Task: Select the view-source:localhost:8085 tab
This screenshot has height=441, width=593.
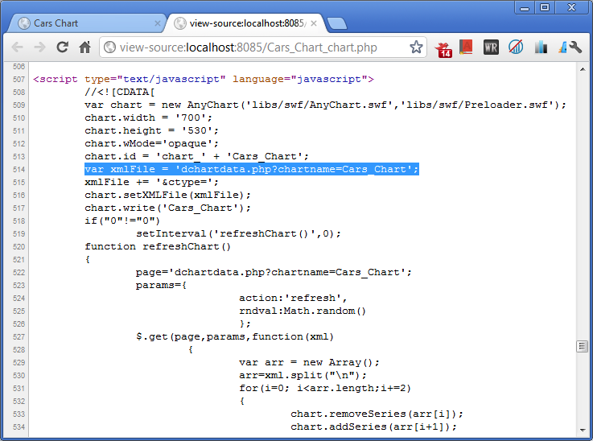Action: 246,23
